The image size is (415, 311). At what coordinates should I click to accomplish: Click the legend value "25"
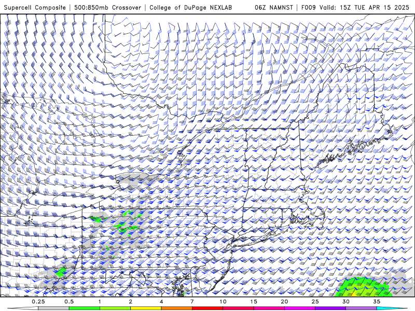pyautogui.click(x=315, y=302)
